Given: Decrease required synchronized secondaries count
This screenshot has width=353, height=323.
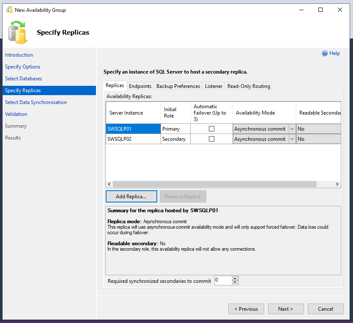Looking at the screenshot, I should coord(235,282).
